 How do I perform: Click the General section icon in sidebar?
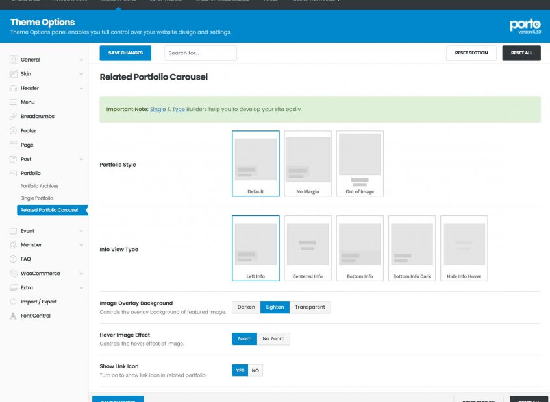(x=14, y=60)
